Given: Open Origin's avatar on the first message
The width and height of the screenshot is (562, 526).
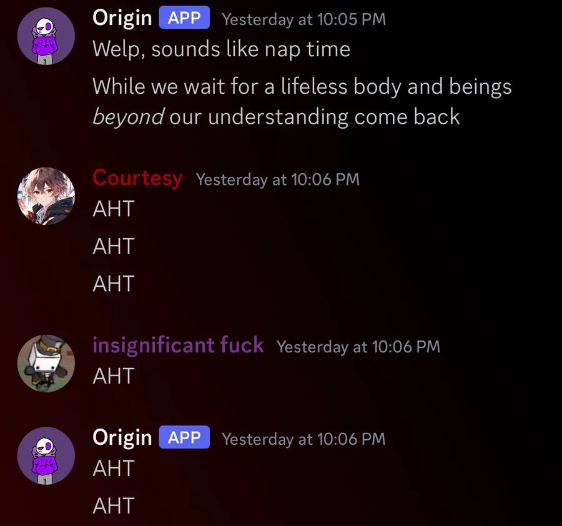Looking at the screenshot, I should point(46,36).
